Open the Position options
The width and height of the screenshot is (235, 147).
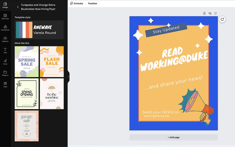coord(93,4)
